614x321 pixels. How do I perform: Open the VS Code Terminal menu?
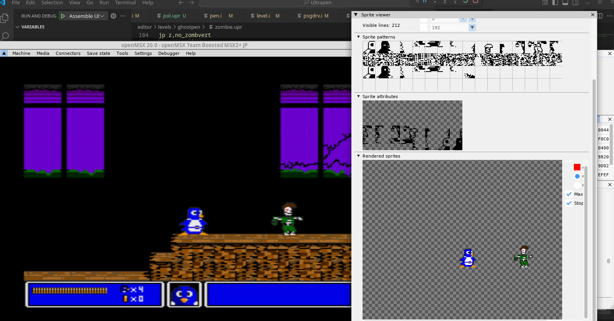[x=125, y=2]
